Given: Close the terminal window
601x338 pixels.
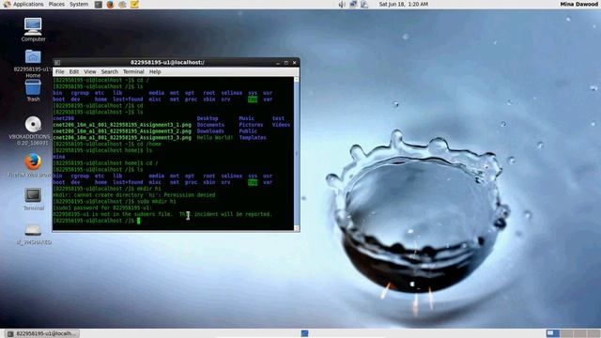Looking at the screenshot, I should [x=294, y=63].
